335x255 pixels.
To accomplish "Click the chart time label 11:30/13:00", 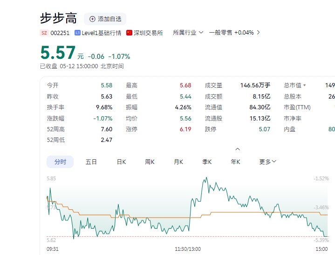I will pos(188,249).
